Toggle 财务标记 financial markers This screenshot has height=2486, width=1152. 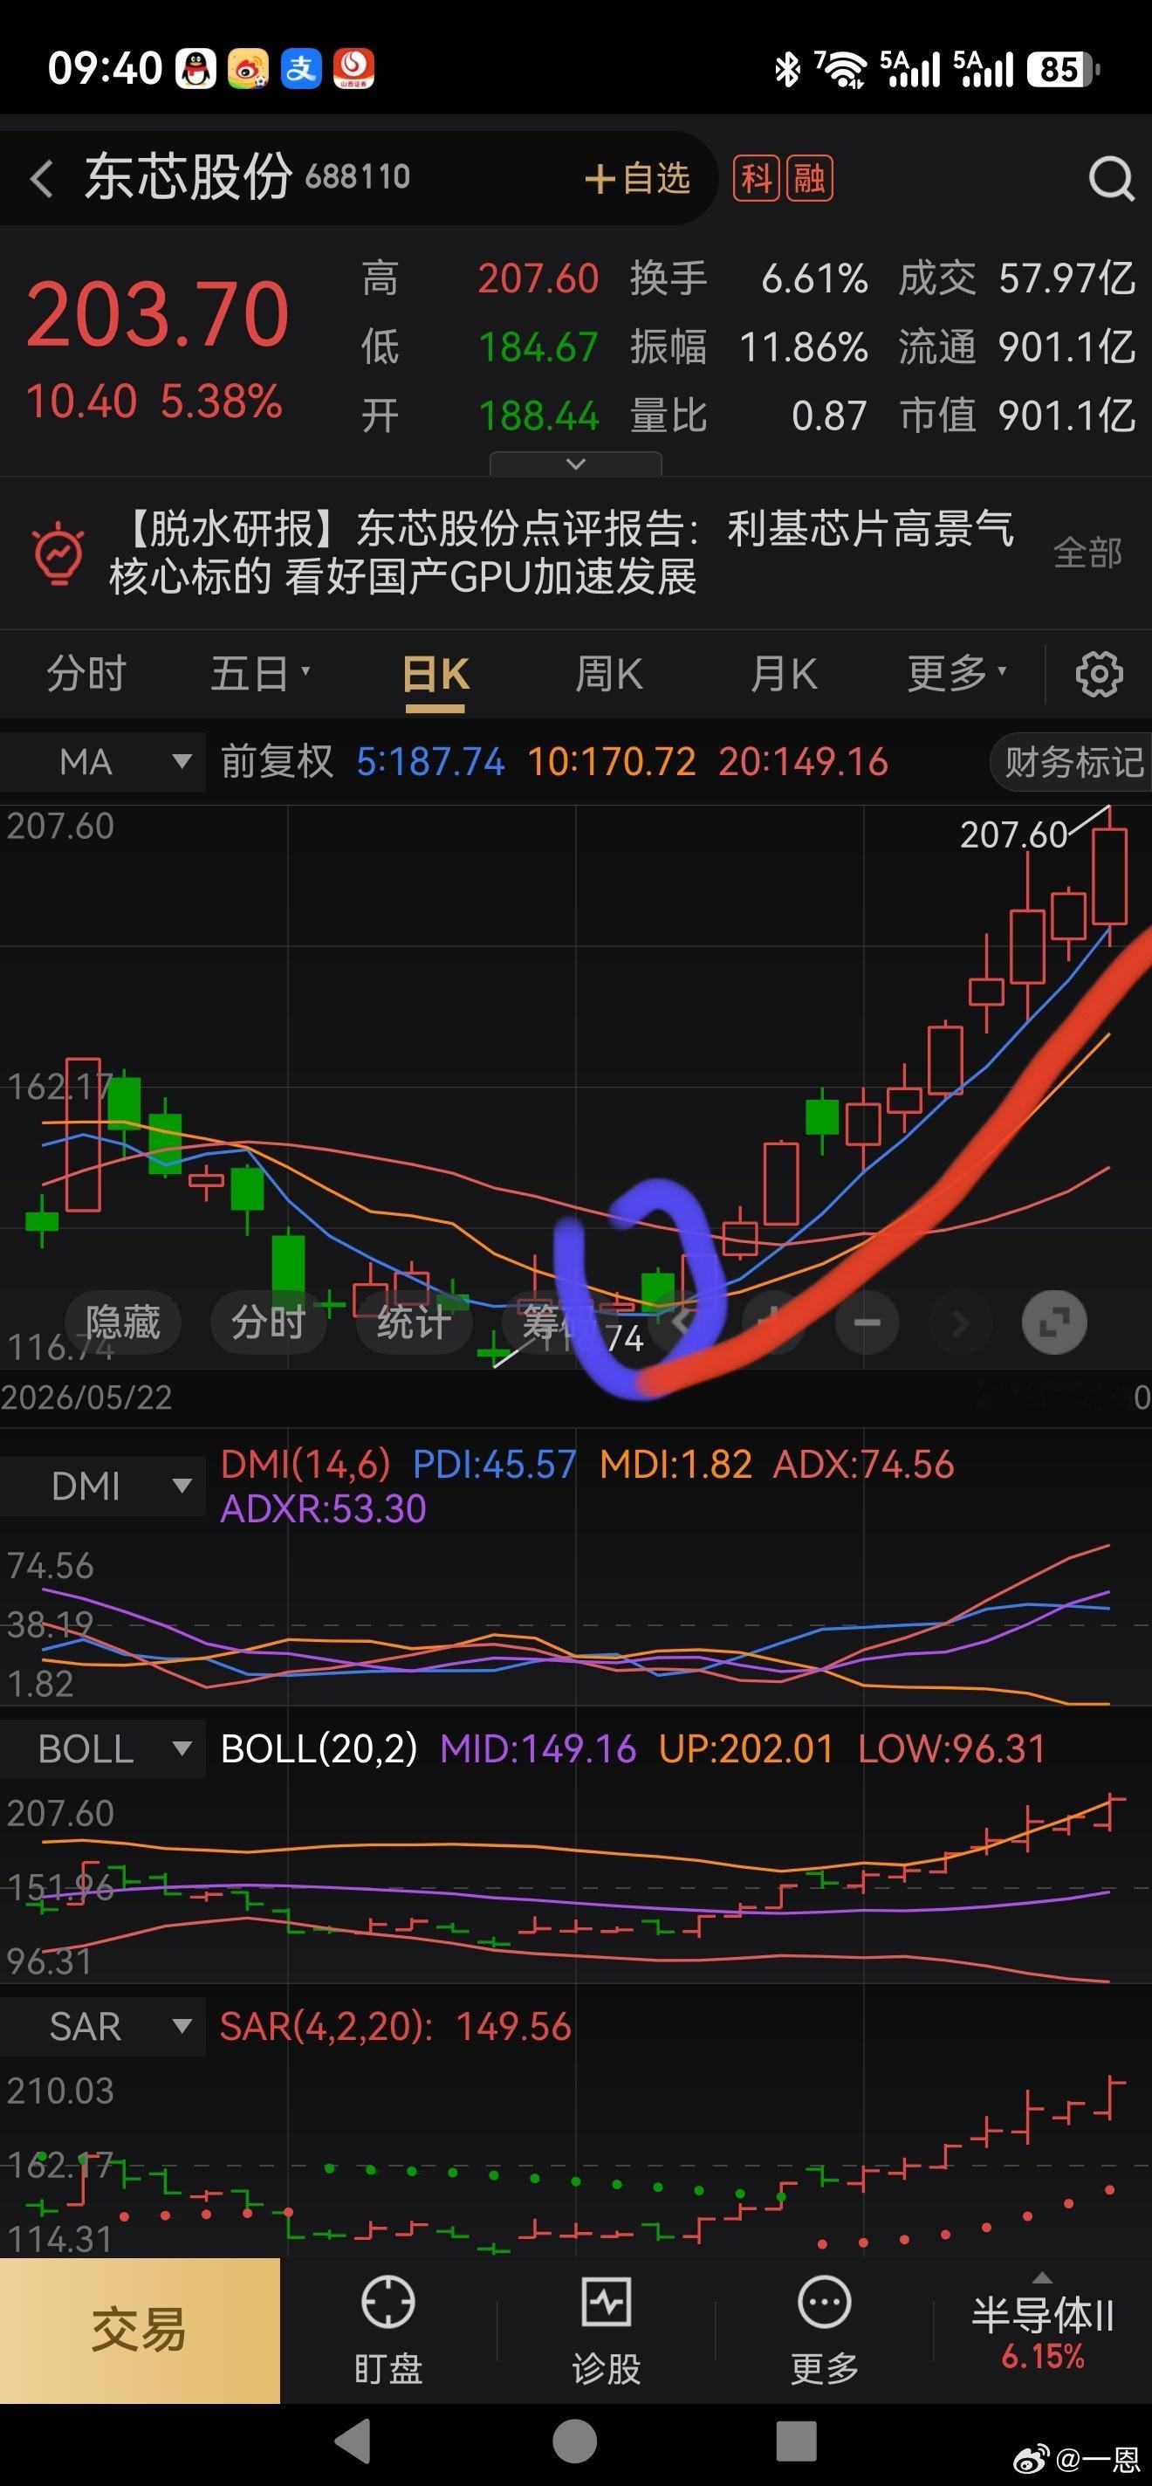(1073, 762)
